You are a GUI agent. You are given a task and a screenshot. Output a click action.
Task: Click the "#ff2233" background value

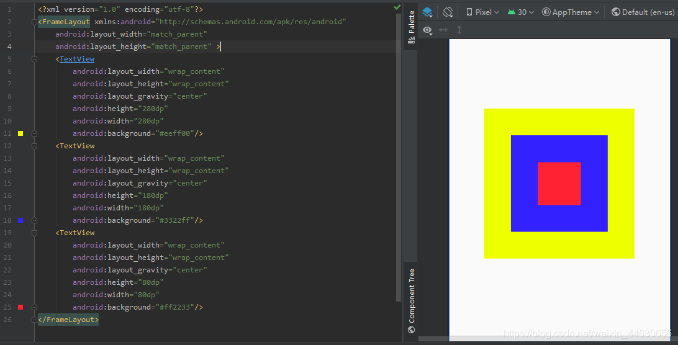tap(174, 307)
